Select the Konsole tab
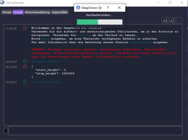Image resolution: width=188 pixels, height=140 pixels. [x=18, y=12]
